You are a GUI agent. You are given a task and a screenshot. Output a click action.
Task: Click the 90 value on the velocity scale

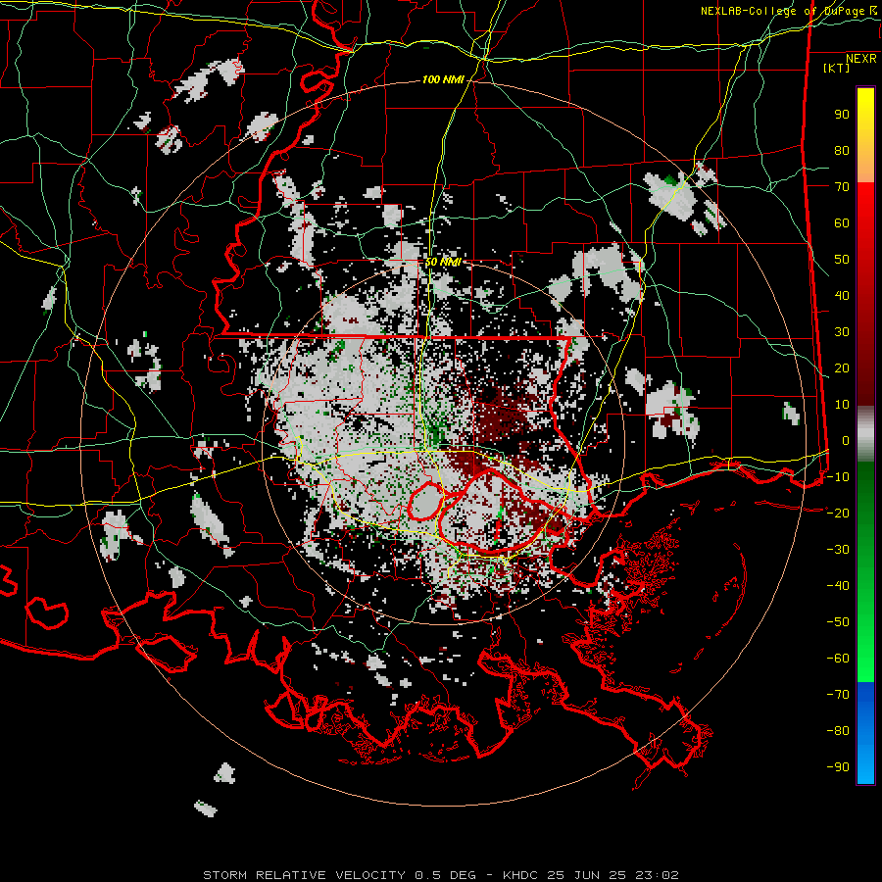(x=842, y=115)
